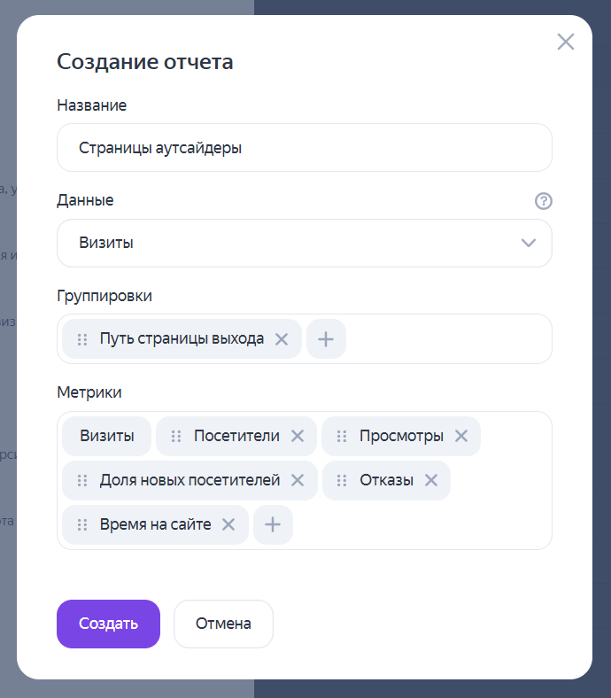
Task: Click the Метрики section label
Action: point(89,392)
